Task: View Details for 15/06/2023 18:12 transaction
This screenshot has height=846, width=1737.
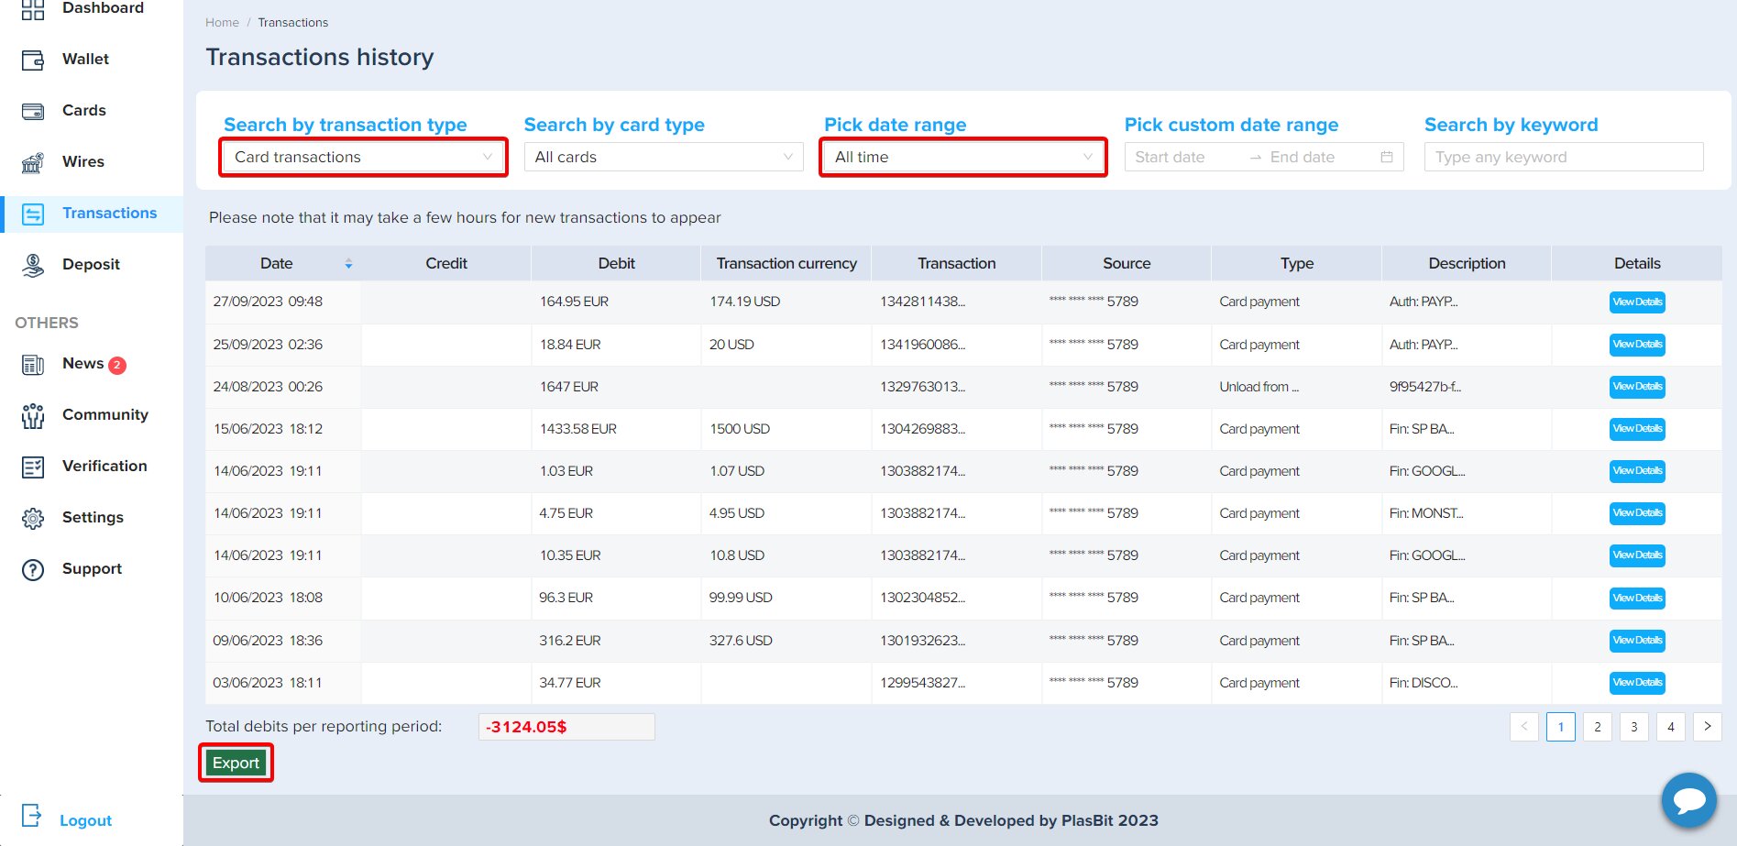Action: 1637,429
